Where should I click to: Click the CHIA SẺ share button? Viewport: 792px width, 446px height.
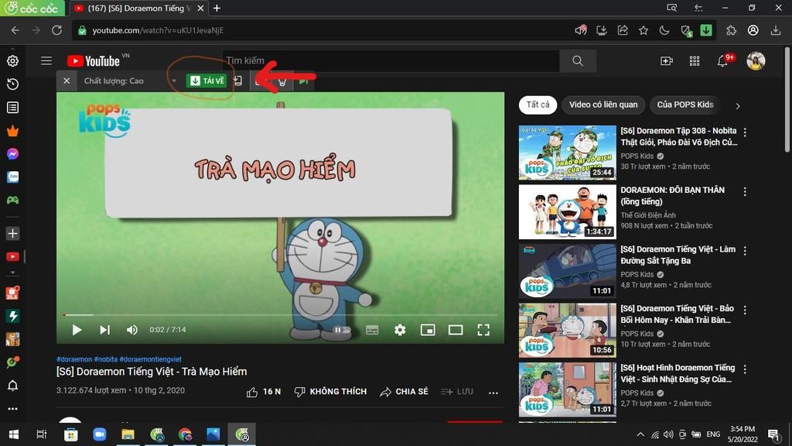[404, 391]
